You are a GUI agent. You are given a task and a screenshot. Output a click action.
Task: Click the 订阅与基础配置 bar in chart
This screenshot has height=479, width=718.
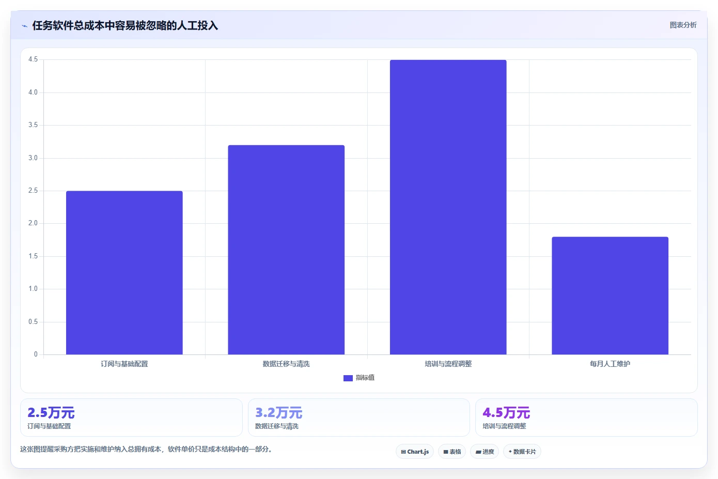(x=124, y=273)
